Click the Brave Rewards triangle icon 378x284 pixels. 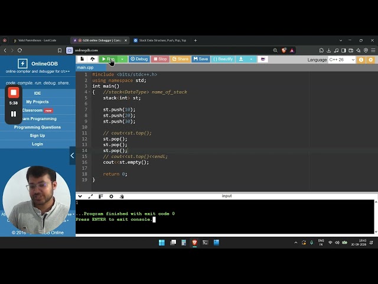(x=292, y=50)
